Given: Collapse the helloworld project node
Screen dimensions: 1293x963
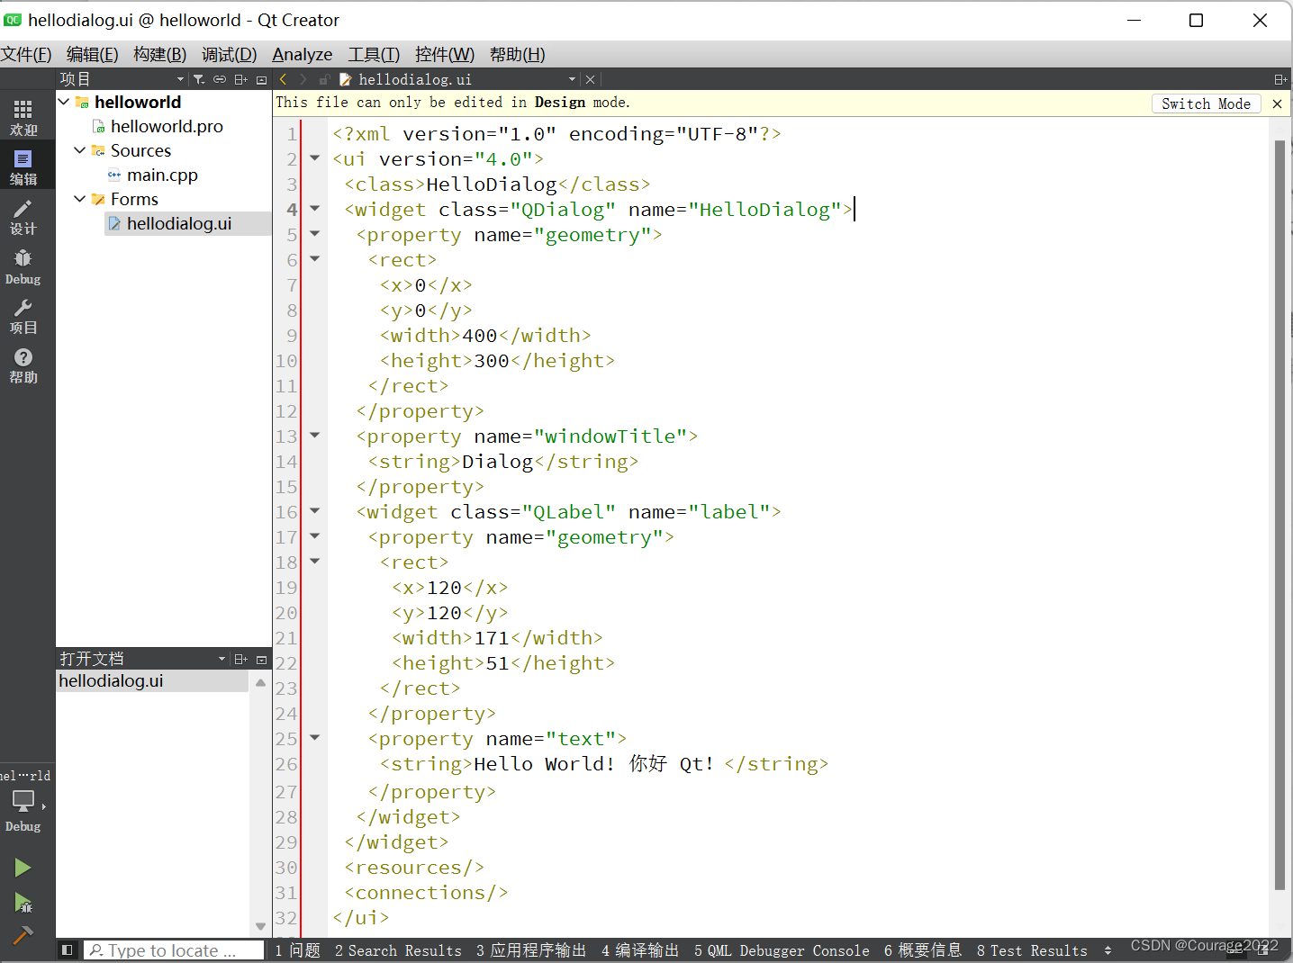Looking at the screenshot, I should (64, 102).
